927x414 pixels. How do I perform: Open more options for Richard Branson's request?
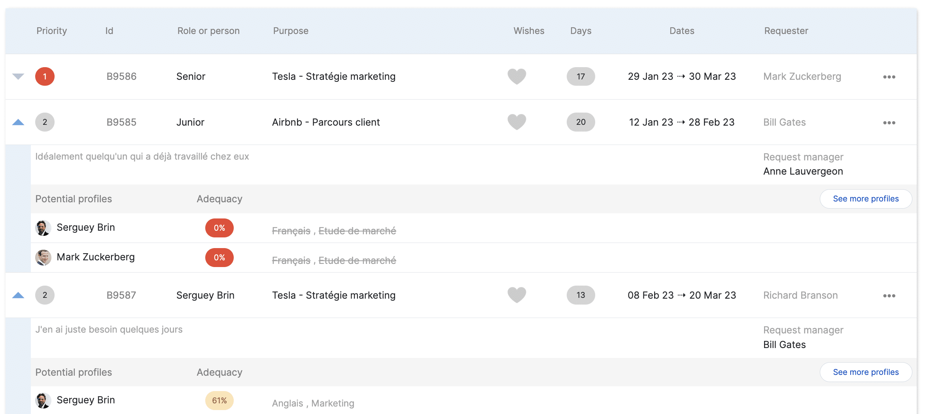point(889,296)
